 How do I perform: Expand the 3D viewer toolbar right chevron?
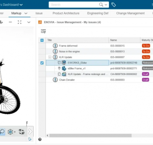tap(30, 132)
